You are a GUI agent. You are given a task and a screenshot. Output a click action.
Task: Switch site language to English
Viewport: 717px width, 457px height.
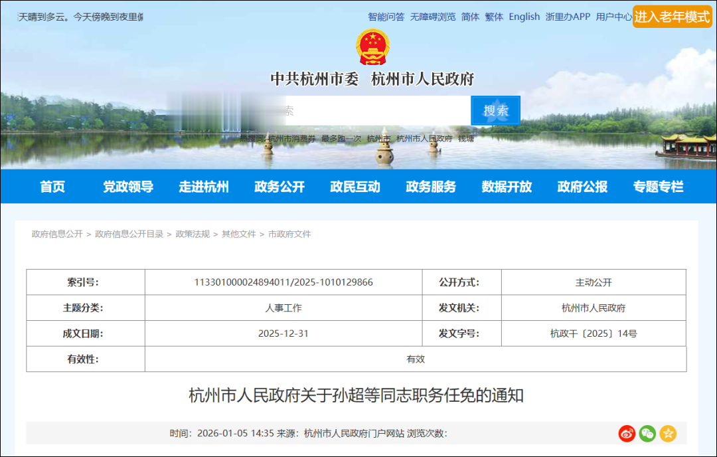pyautogui.click(x=524, y=17)
